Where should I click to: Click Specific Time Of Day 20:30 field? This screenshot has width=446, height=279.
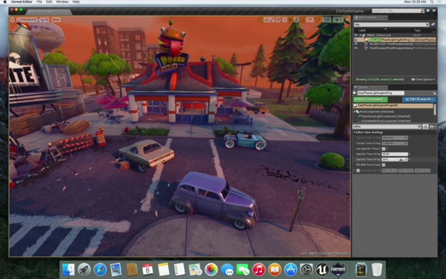tap(395, 154)
